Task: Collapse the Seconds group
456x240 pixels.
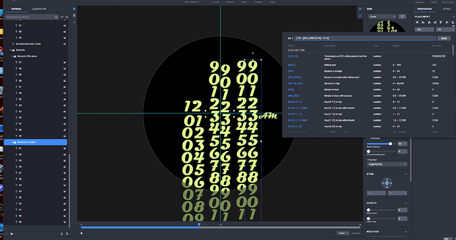Action: tap(11, 50)
